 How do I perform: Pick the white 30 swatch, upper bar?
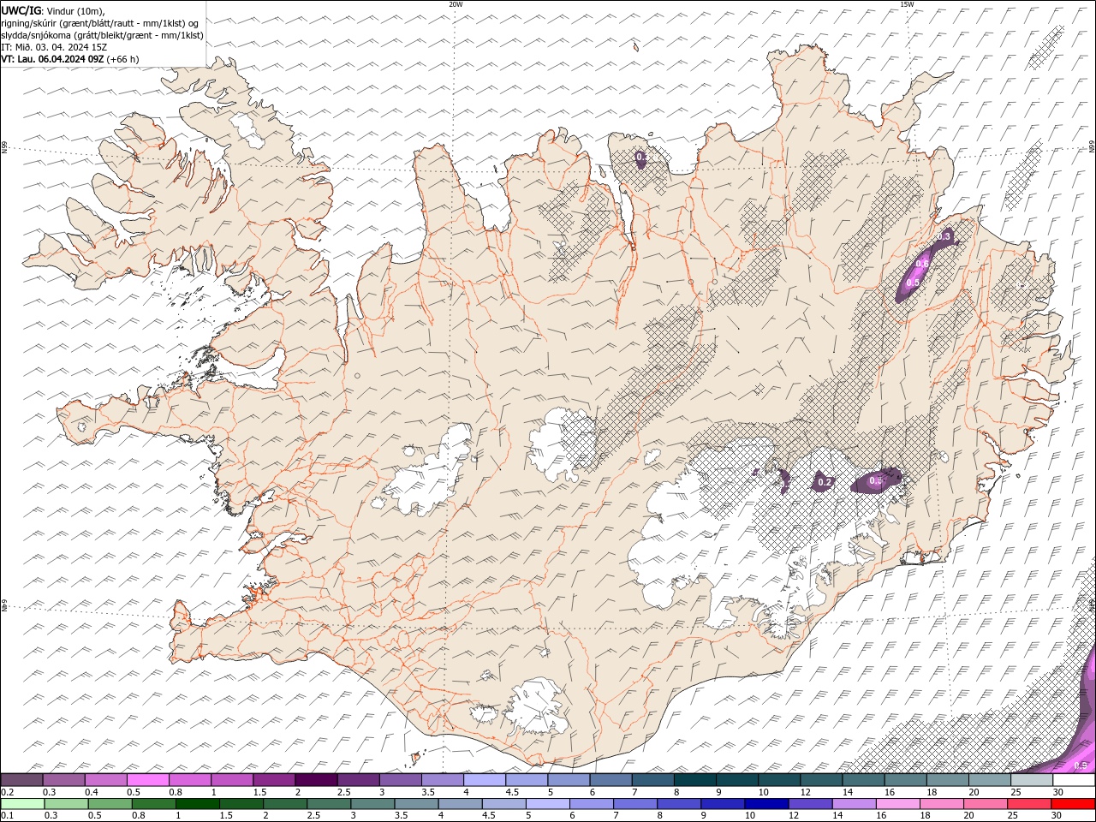click(1074, 780)
